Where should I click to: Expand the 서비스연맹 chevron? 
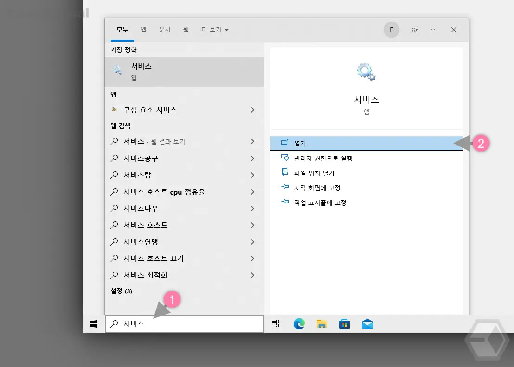252,242
